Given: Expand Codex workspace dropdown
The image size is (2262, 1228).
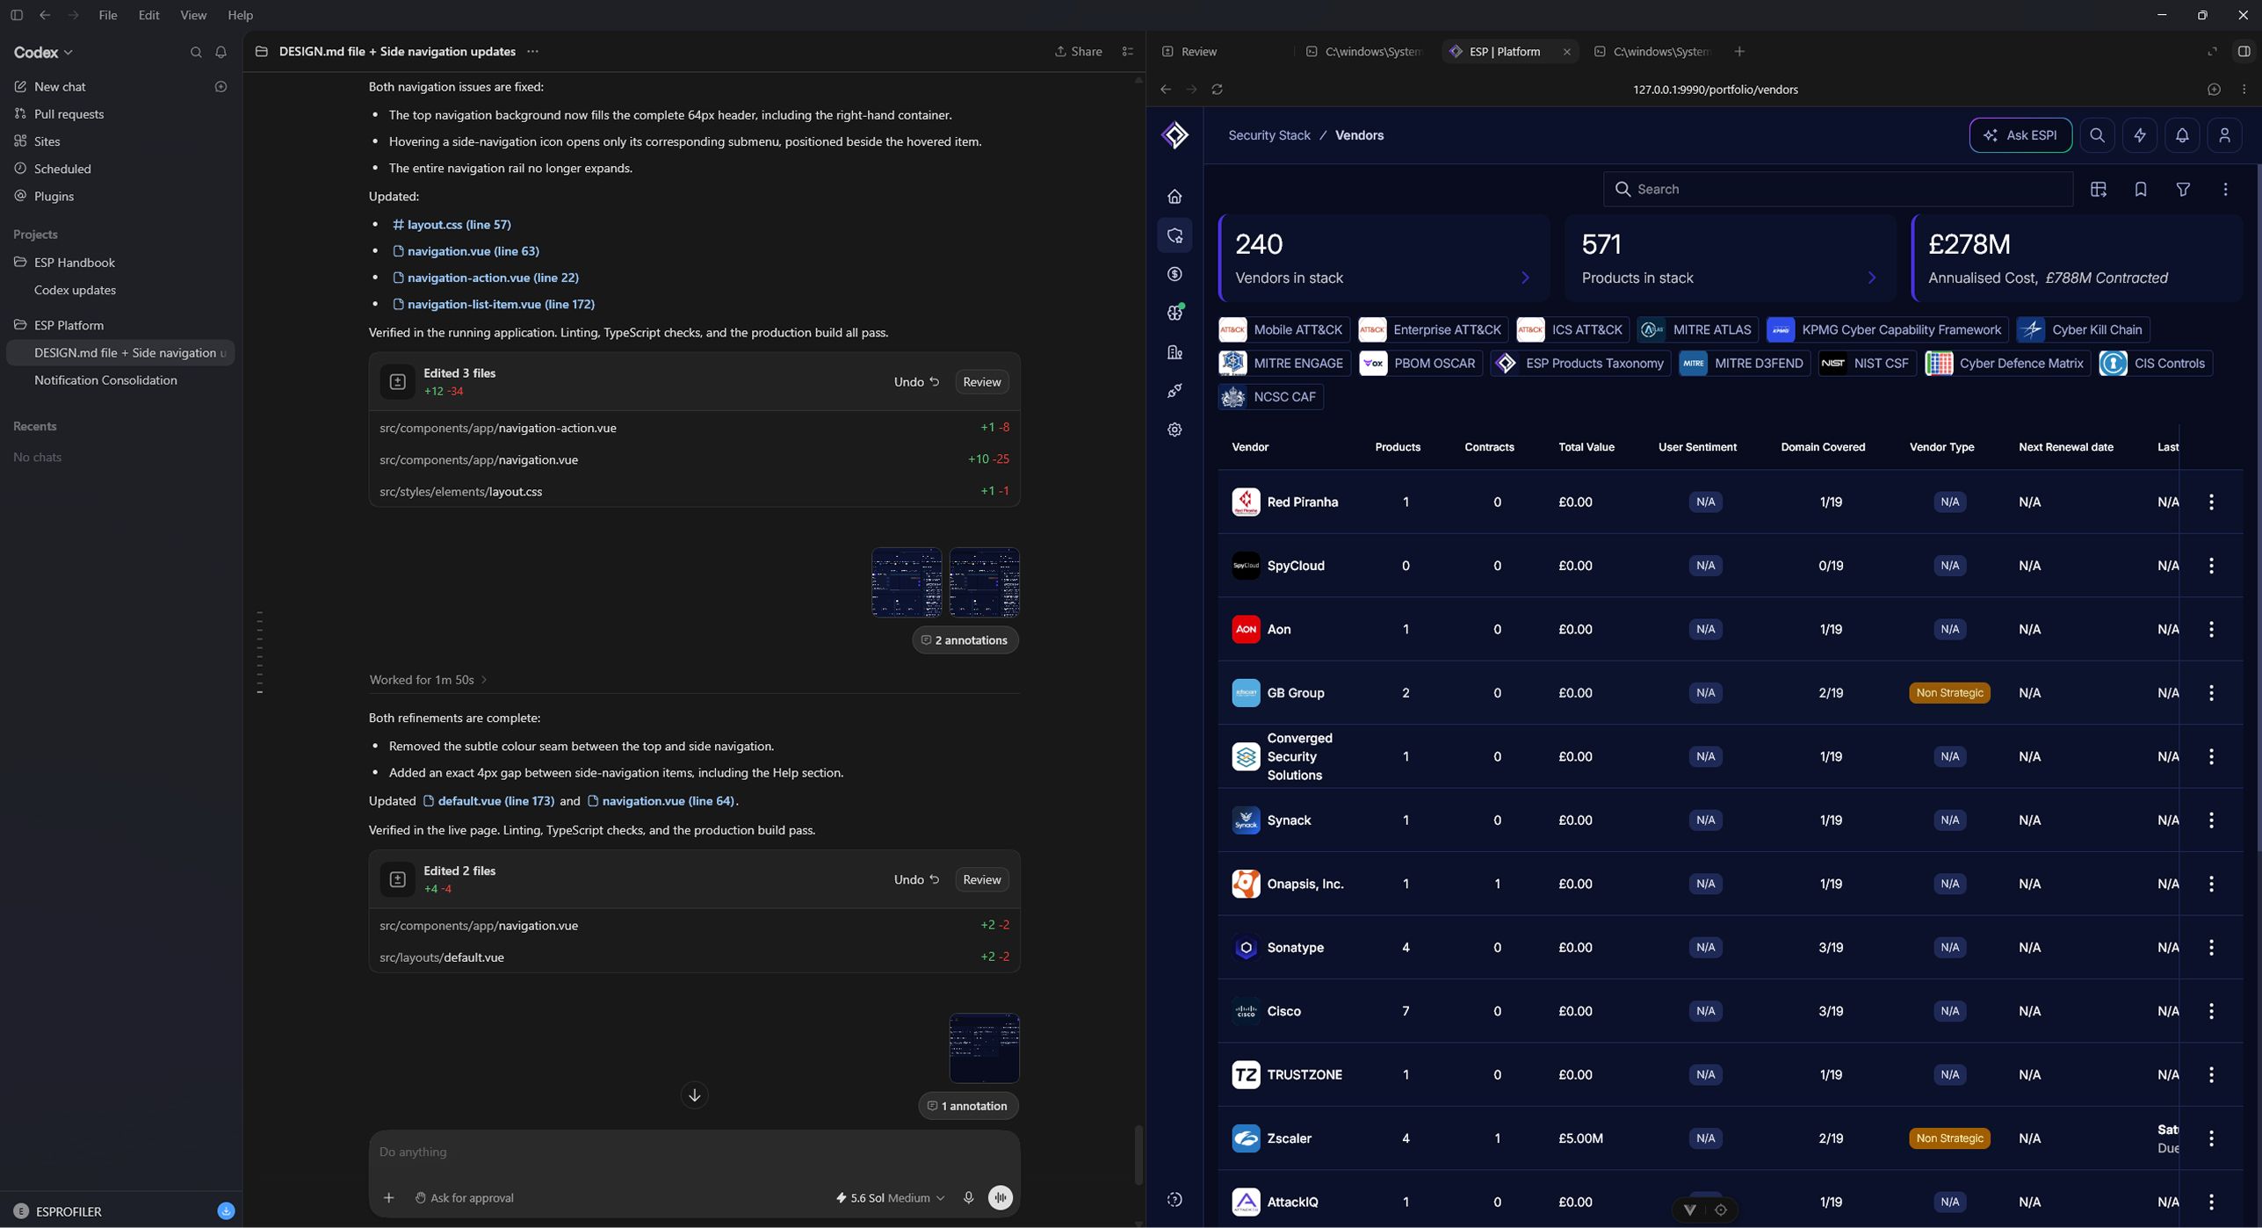Looking at the screenshot, I should pos(43,53).
